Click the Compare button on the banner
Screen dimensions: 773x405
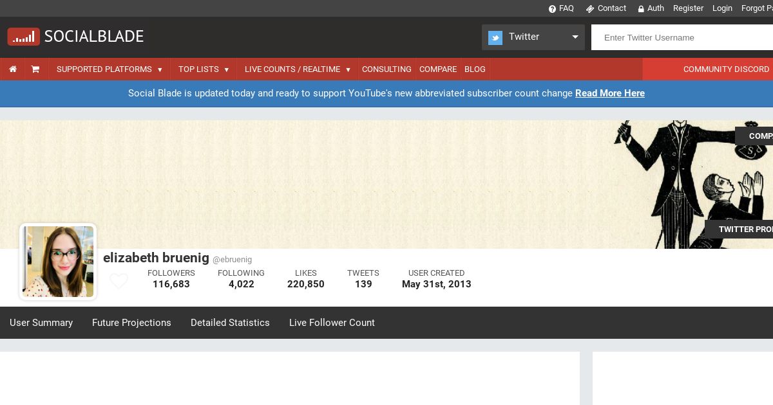[754, 136]
